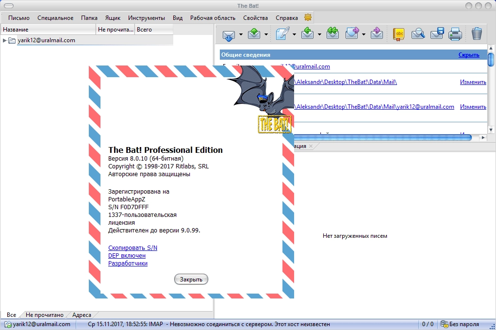Open the address book icon
Screen dimensions: 496x330
coord(398,34)
